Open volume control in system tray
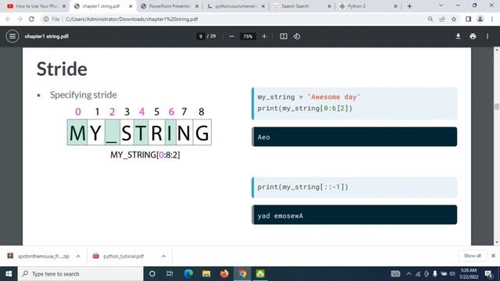 tap(452, 274)
